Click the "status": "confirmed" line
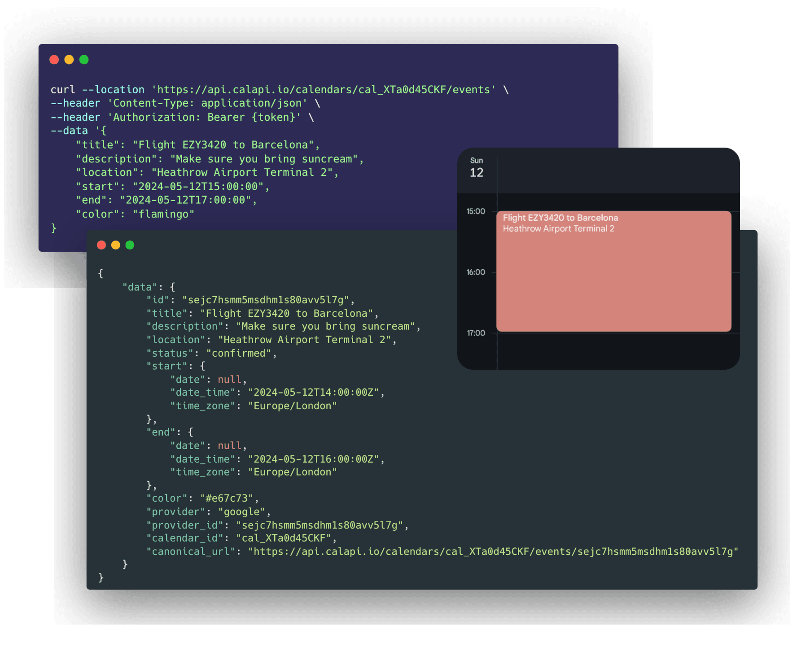 [211, 354]
